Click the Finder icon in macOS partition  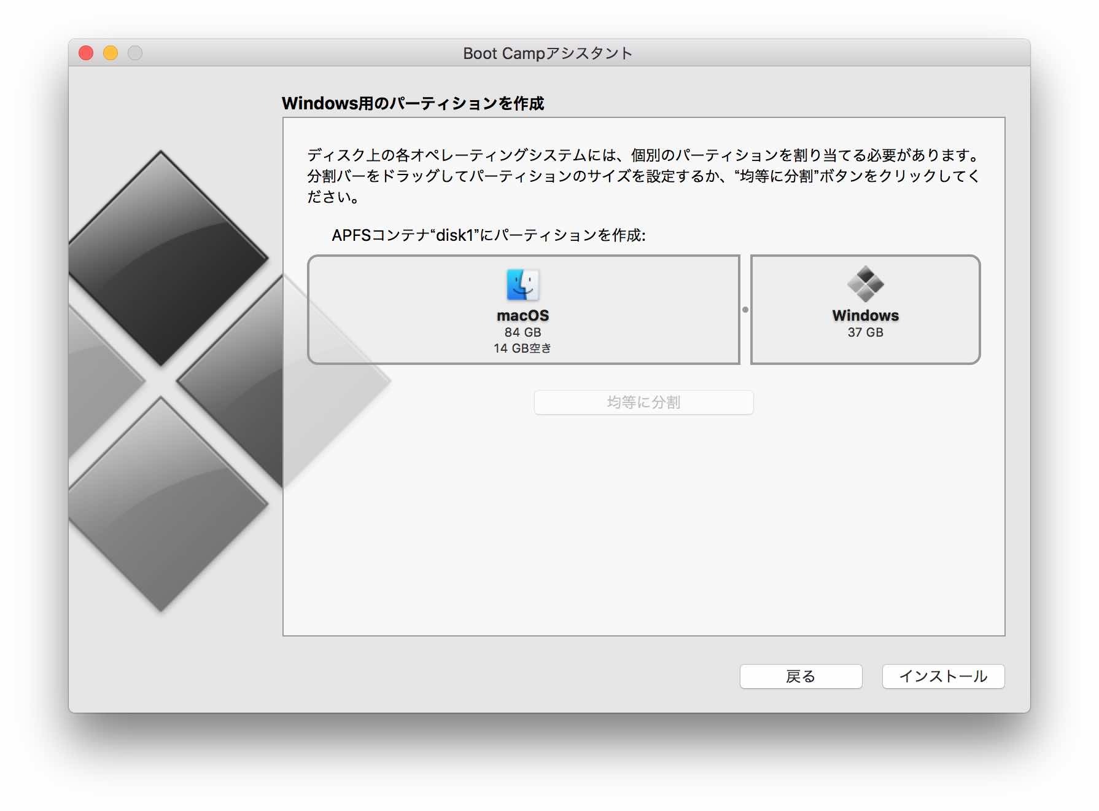point(522,284)
